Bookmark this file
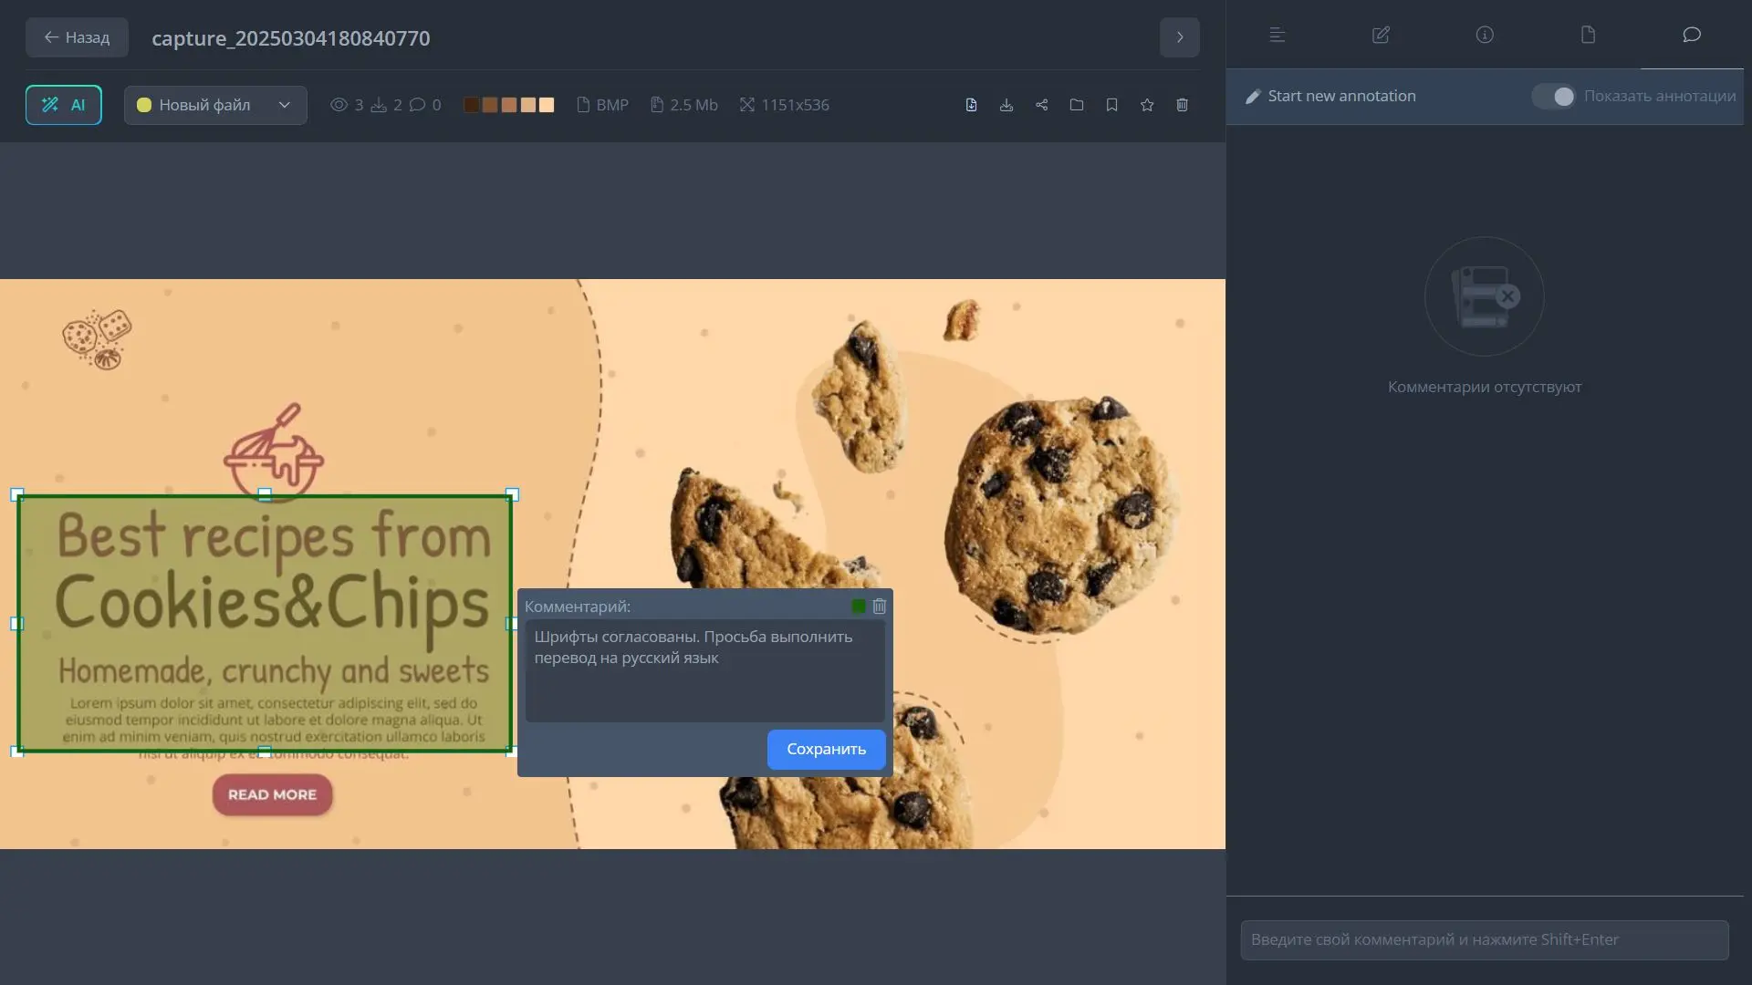The height and width of the screenshot is (985, 1752). click(x=1111, y=105)
